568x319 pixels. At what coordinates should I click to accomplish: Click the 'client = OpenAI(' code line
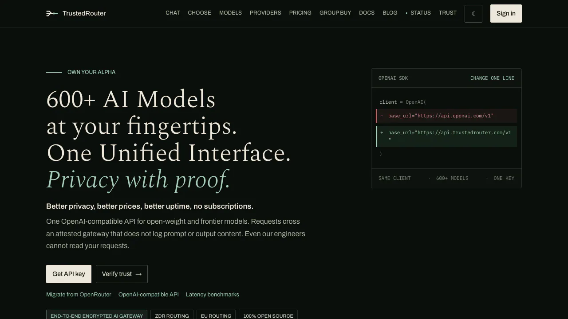coord(403,102)
